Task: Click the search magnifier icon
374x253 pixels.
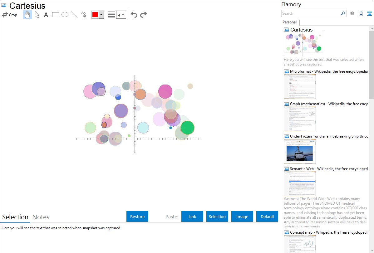Action: 343,13
